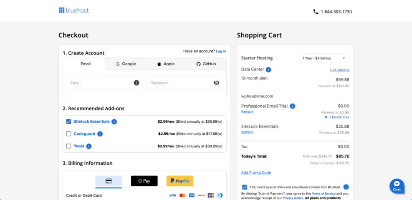Click into the Email input field
This screenshot has width=412, height=200.
click(105, 83)
